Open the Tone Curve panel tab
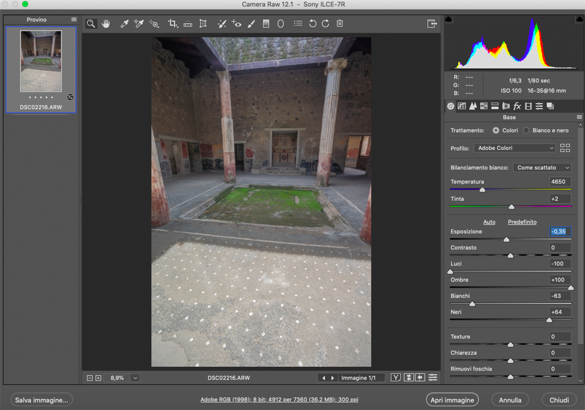 462,106
